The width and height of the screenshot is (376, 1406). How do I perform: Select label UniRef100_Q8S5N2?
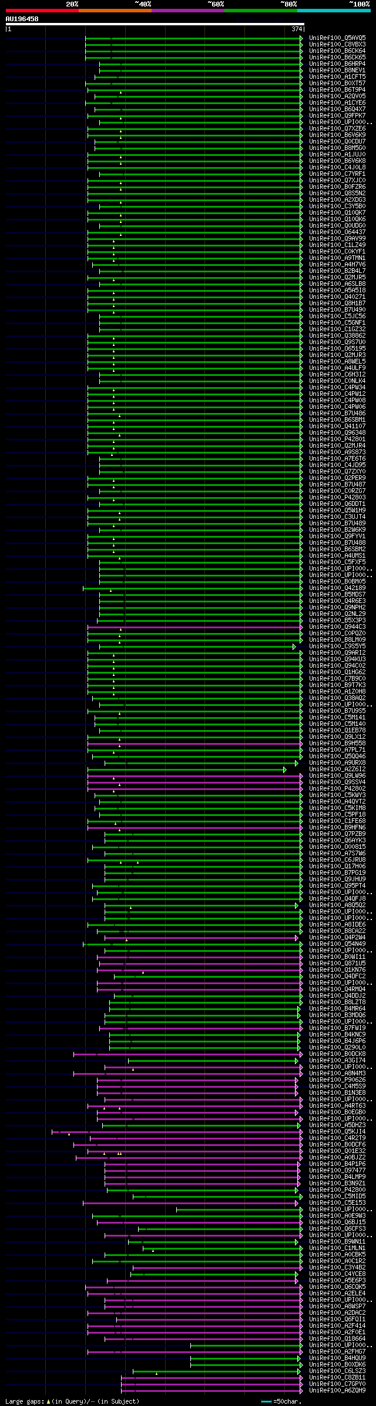coord(337,193)
